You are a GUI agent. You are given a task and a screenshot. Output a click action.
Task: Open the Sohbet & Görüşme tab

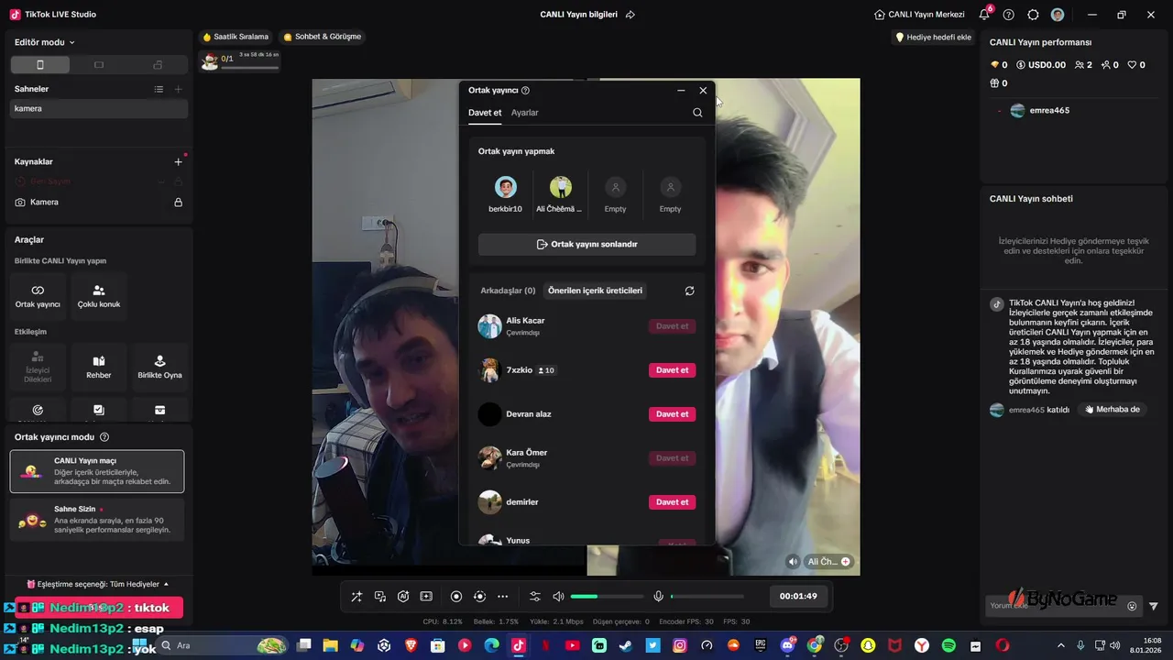pos(323,37)
